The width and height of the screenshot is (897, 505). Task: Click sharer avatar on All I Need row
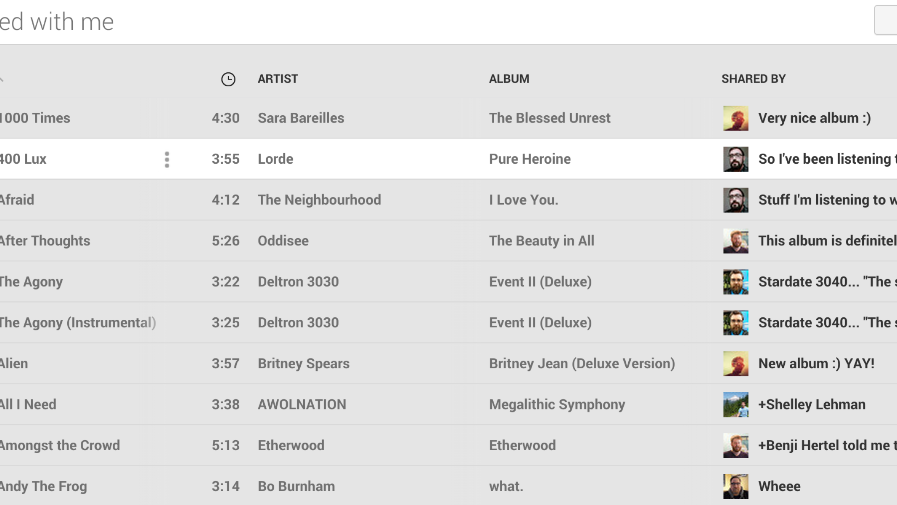(736, 405)
